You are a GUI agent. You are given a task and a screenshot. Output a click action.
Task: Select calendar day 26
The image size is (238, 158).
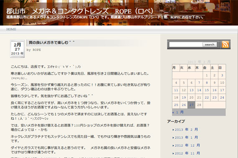184,105
